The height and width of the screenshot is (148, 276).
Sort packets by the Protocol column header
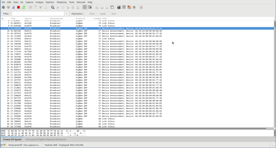pyautogui.click(x=80, y=18)
